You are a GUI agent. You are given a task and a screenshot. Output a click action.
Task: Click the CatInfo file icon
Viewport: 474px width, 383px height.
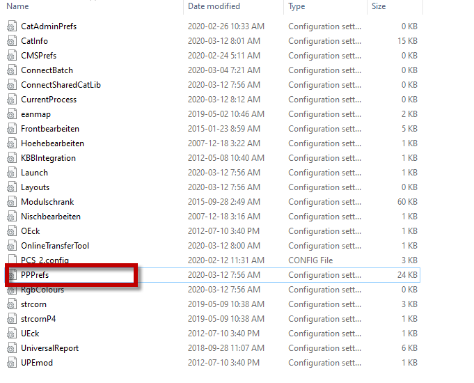coord(12,41)
